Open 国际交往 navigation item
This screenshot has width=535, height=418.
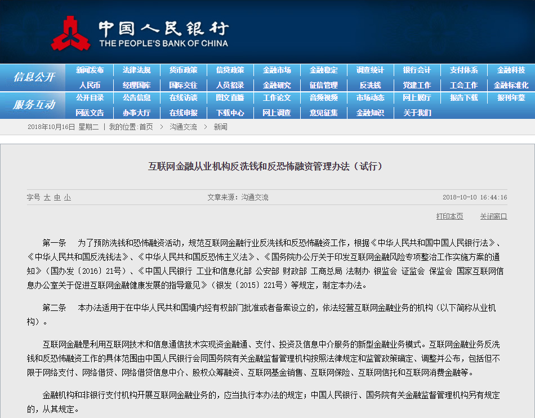pos(183,85)
